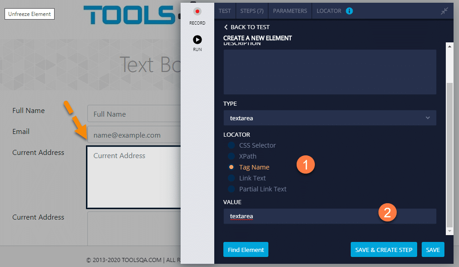
Task: Switch to the STEPS (7) tab
Action: pyautogui.click(x=252, y=10)
